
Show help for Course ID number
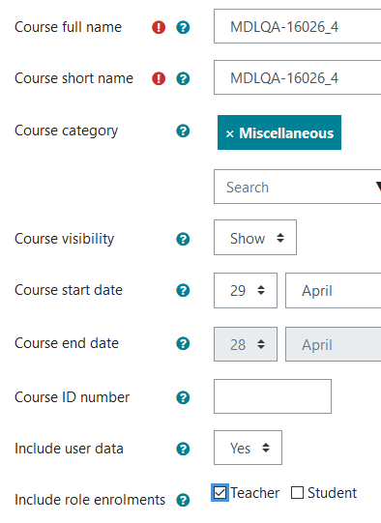coord(183,397)
